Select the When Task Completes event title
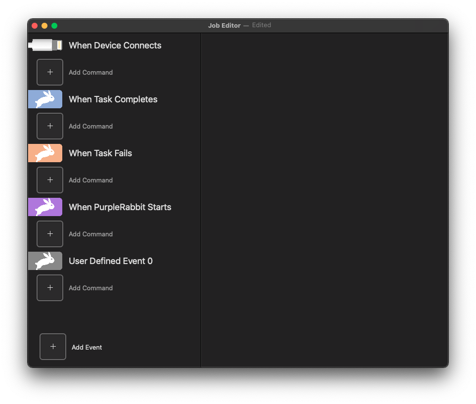 point(113,99)
